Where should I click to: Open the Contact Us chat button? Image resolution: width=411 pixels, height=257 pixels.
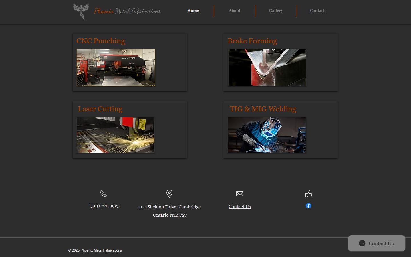(377, 243)
